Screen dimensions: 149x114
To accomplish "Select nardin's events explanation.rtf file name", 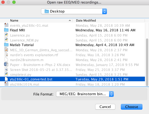I will (x=34, y=55).
